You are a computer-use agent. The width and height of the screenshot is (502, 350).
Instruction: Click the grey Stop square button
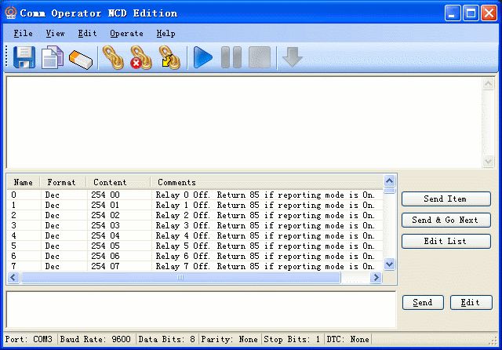(x=260, y=57)
